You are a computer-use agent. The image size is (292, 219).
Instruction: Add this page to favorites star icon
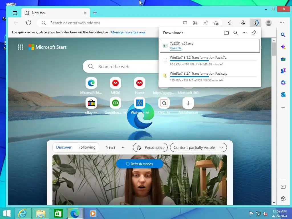(x=216, y=23)
